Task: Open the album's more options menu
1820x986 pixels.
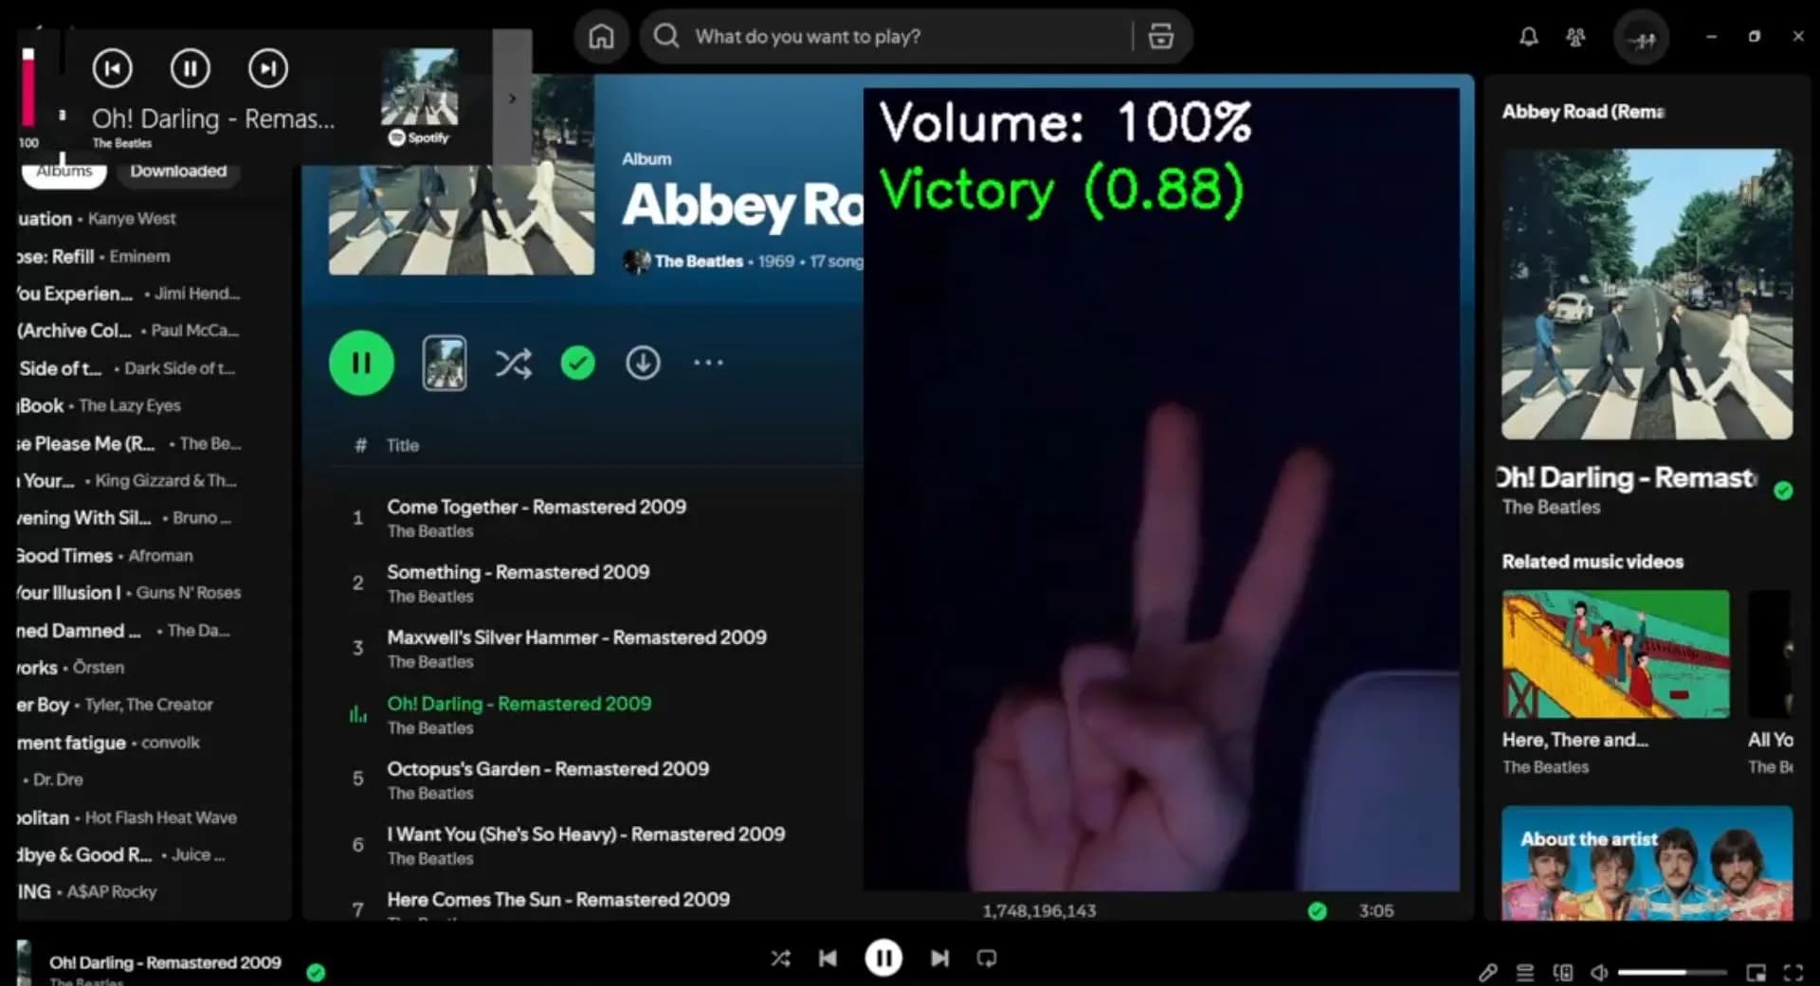Action: click(x=708, y=363)
